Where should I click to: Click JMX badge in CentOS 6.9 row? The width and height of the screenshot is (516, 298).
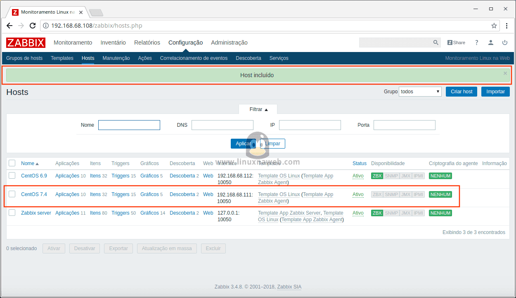point(406,176)
